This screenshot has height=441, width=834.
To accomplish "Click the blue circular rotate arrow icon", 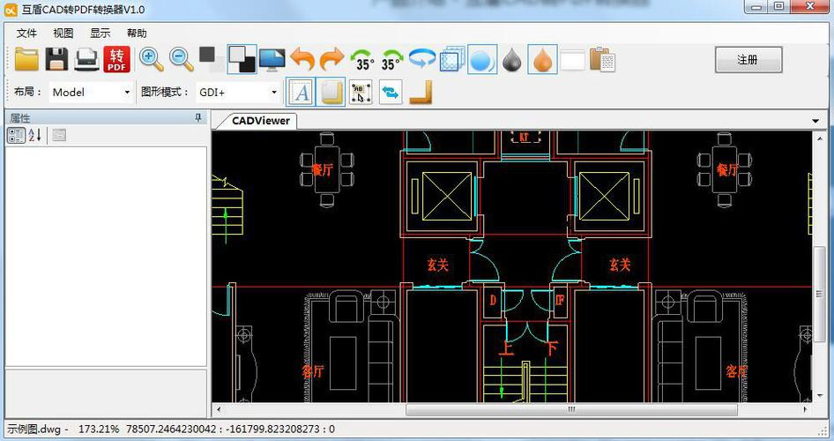I will 422,58.
